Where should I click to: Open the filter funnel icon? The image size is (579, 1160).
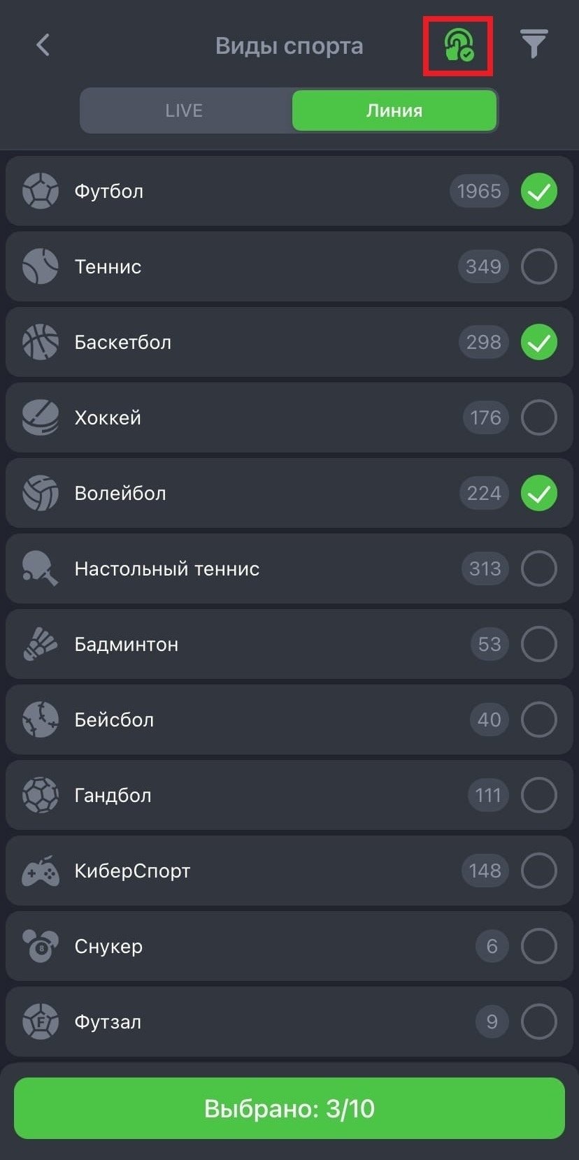pyautogui.click(x=534, y=45)
